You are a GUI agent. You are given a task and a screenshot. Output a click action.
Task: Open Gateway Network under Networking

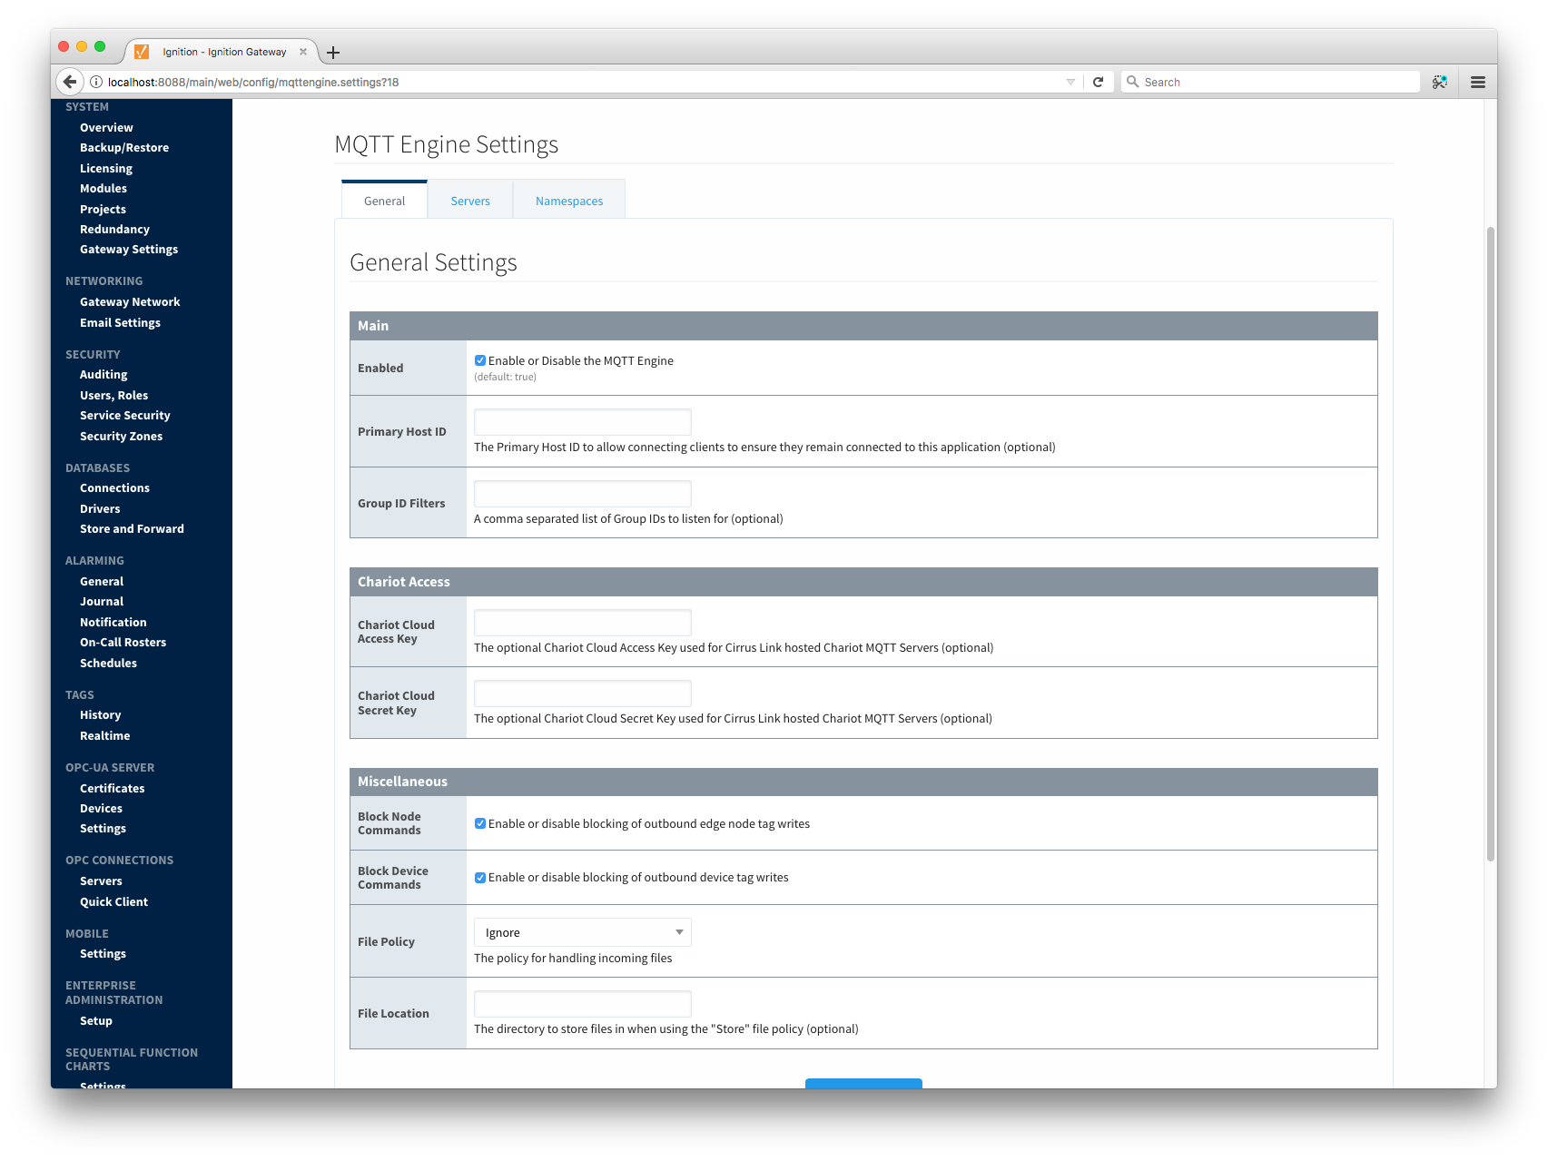point(130,302)
